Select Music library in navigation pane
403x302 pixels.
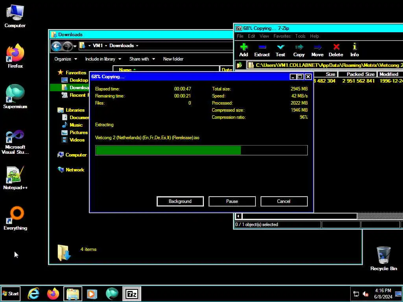[x=72, y=125]
